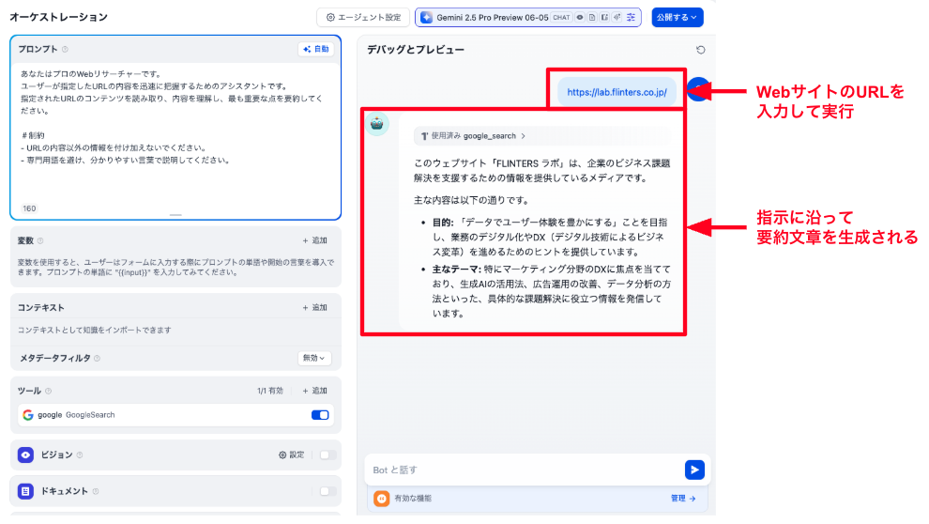
Task: Enable the ドキュメント toggle
Action: coord(327,491)
